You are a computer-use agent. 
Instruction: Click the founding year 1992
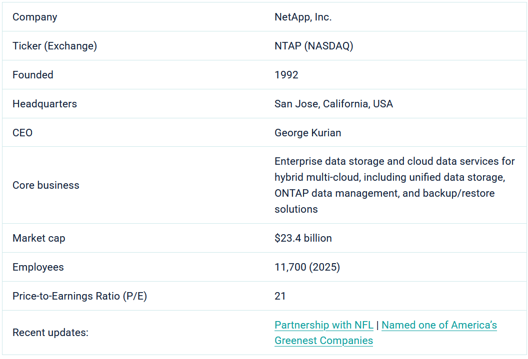(x=286, y=75)
